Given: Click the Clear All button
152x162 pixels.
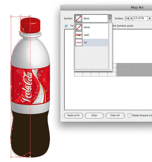Looking at the screenshot, I should coord(115,115).
